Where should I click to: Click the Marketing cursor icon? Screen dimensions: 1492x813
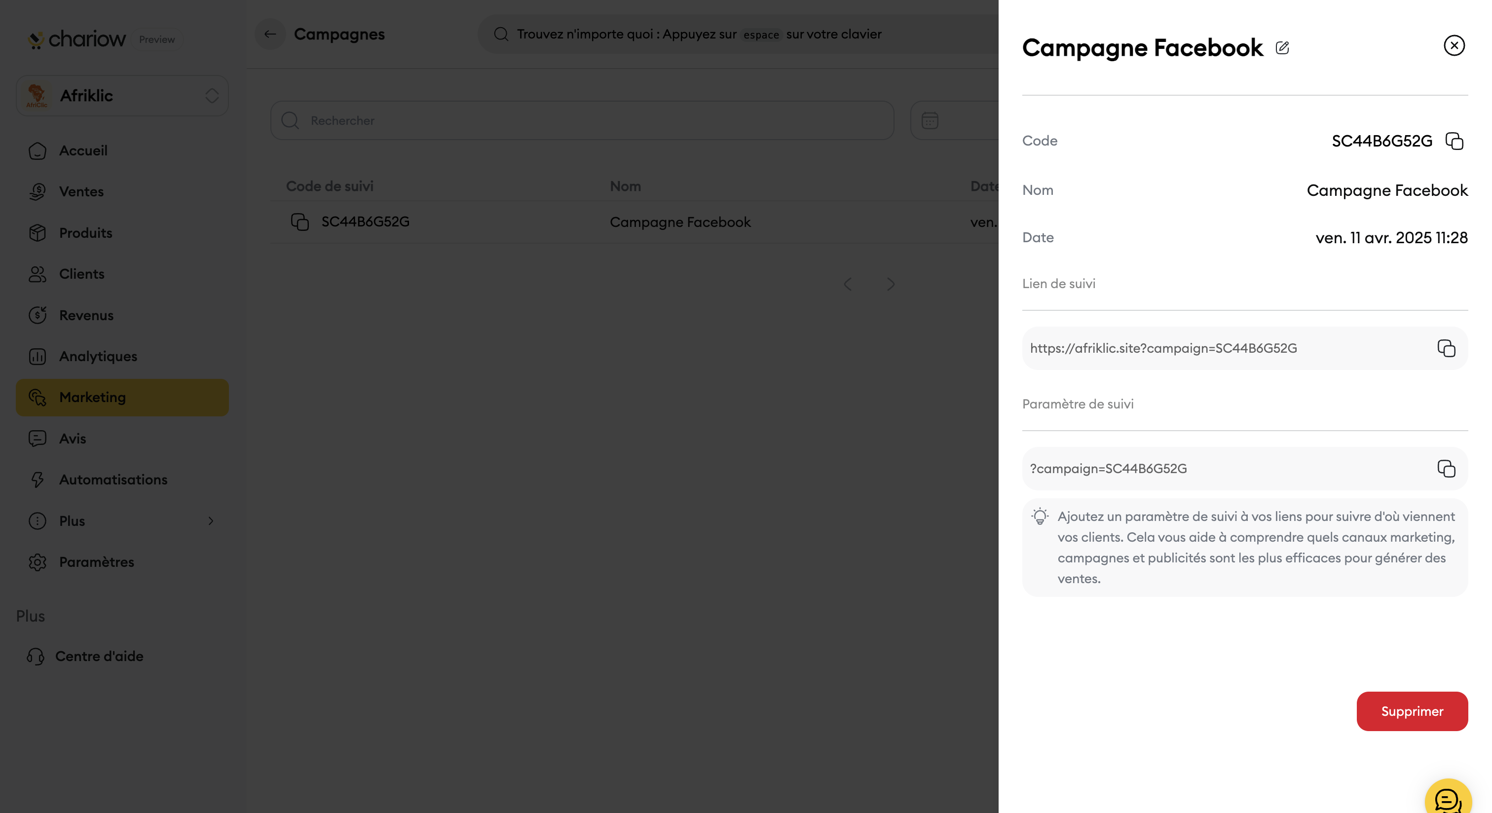tap(37, 397)
